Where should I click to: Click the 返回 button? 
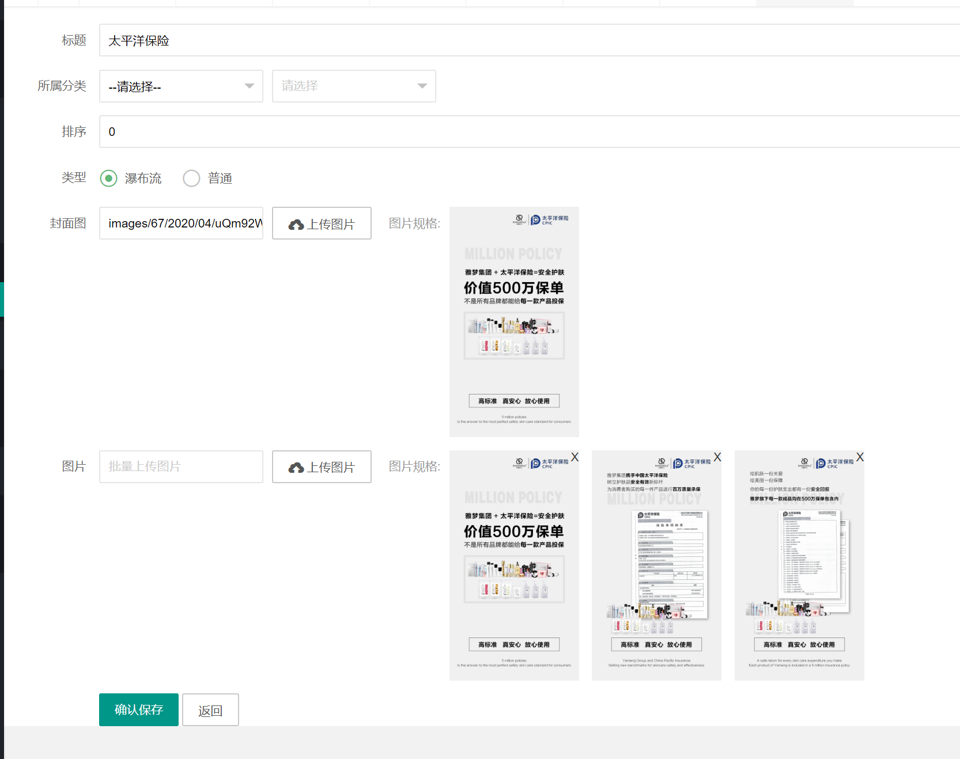pos(210,710)
